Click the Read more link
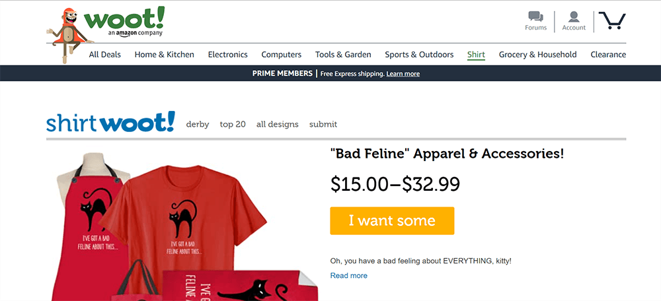 click(348, 275)
